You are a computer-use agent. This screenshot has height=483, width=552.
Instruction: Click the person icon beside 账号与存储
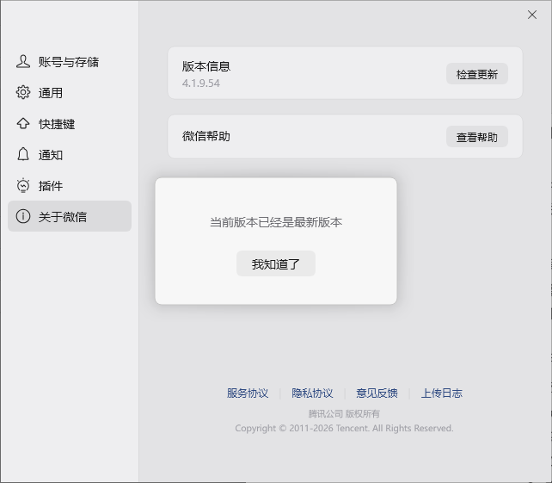pyautogui.click(x=23, y=61)
